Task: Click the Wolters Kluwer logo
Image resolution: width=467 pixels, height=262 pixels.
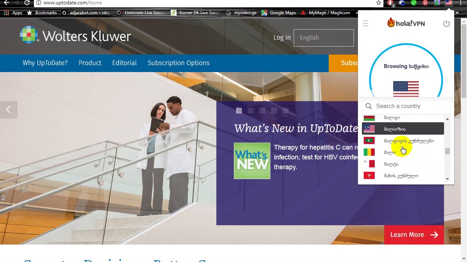Action: (76, 36)
